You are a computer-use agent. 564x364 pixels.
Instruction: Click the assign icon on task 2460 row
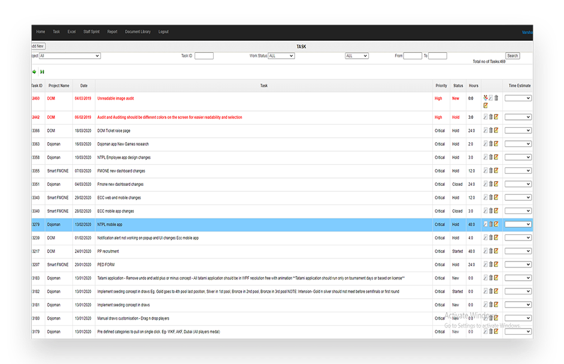[486, 98]
